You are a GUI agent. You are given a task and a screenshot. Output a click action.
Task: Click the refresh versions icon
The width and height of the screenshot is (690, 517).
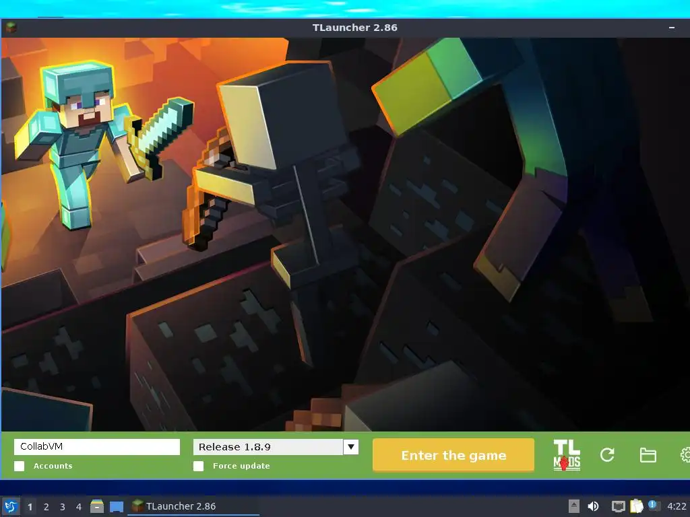607,455
